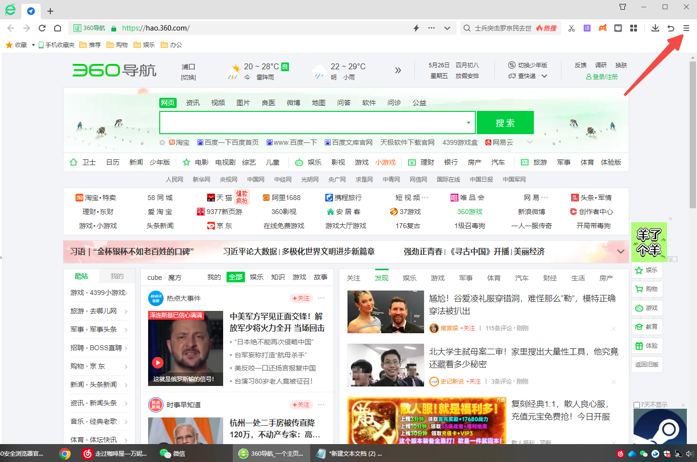The height and width of the screenshot is (462, 697).
Task: Open the 发现 tab in news feed
Action: pyautogui.click(x=381, y=277)
